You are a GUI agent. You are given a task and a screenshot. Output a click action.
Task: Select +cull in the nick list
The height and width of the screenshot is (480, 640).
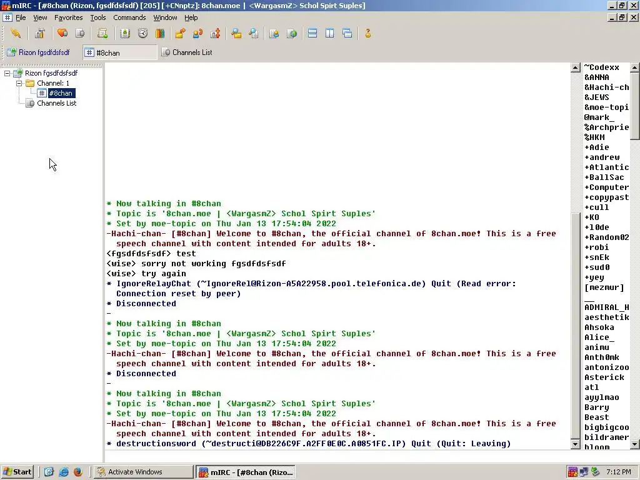(x=597, y=207)
